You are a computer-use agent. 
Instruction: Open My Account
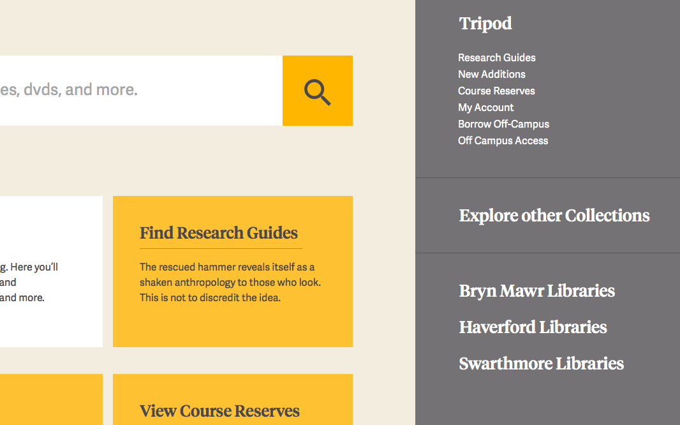click(x=485, y=108)
